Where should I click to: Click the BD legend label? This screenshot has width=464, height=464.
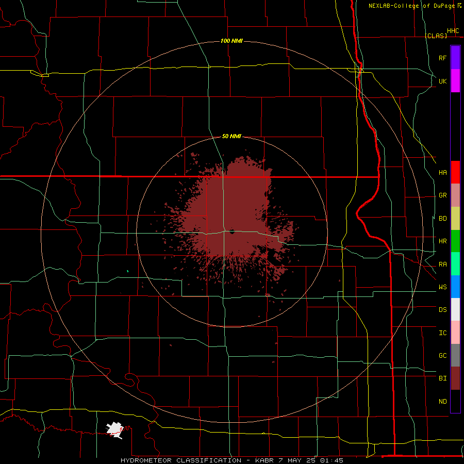[x=442, y=219]
